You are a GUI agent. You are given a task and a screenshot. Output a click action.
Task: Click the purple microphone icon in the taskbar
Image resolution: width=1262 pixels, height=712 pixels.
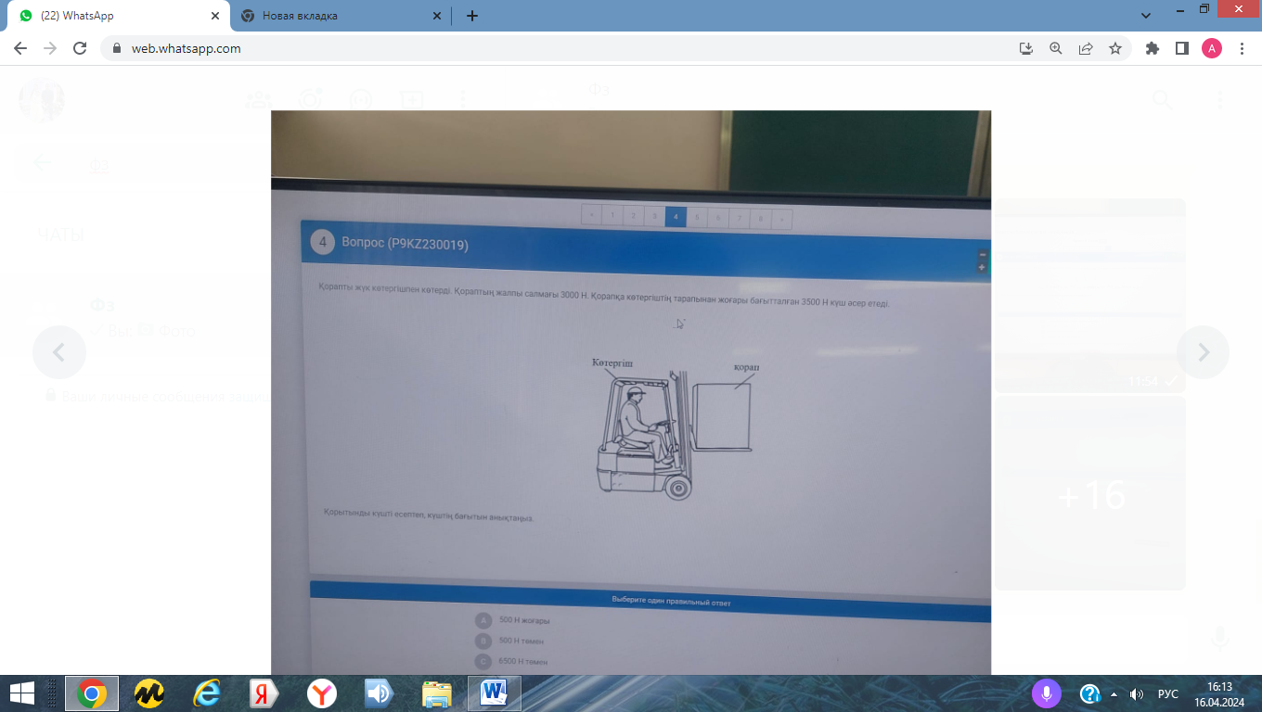(x=1046, y=693)
